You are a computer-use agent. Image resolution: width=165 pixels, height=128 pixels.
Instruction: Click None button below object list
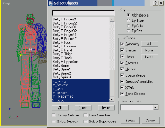83,108
